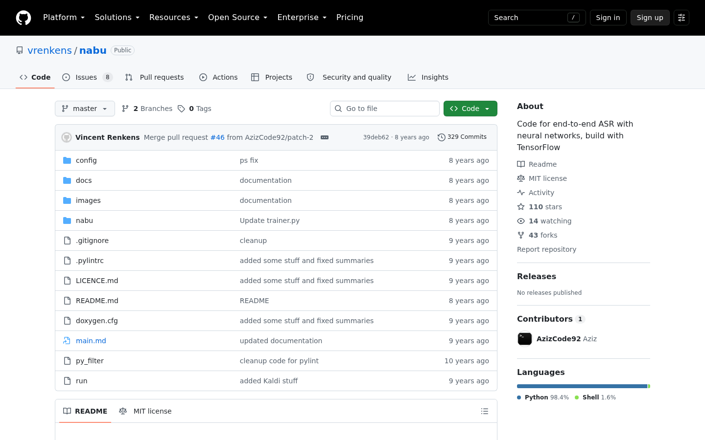Screen dimensions: 705x440
Task: Select the MIT license tab
Action: [145, 411]
